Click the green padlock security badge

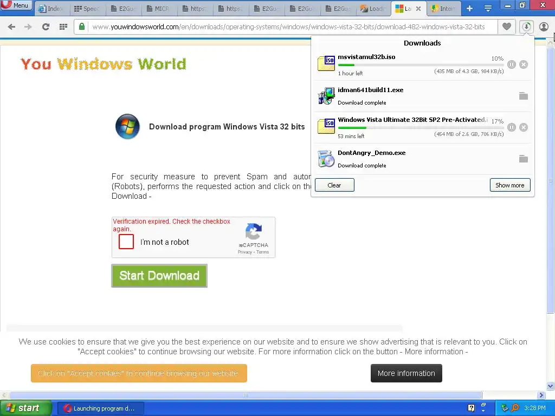coord(82,27)
